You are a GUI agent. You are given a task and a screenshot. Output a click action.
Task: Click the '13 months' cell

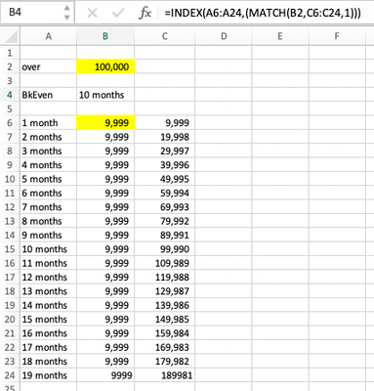[49, 291]
